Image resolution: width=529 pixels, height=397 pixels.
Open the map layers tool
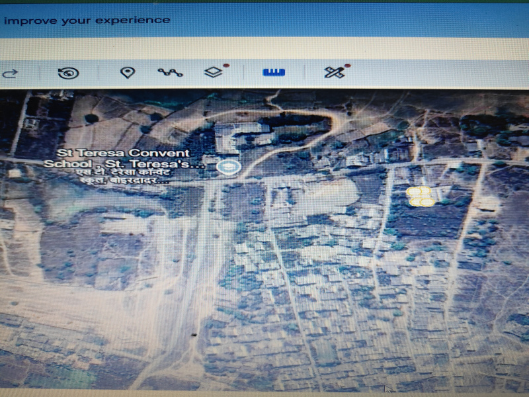pos(213,71)
